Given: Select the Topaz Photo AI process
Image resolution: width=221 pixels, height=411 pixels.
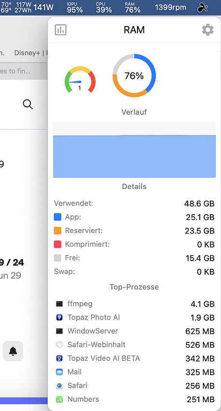Looking at the screenshot, I should tap(134, 317).
